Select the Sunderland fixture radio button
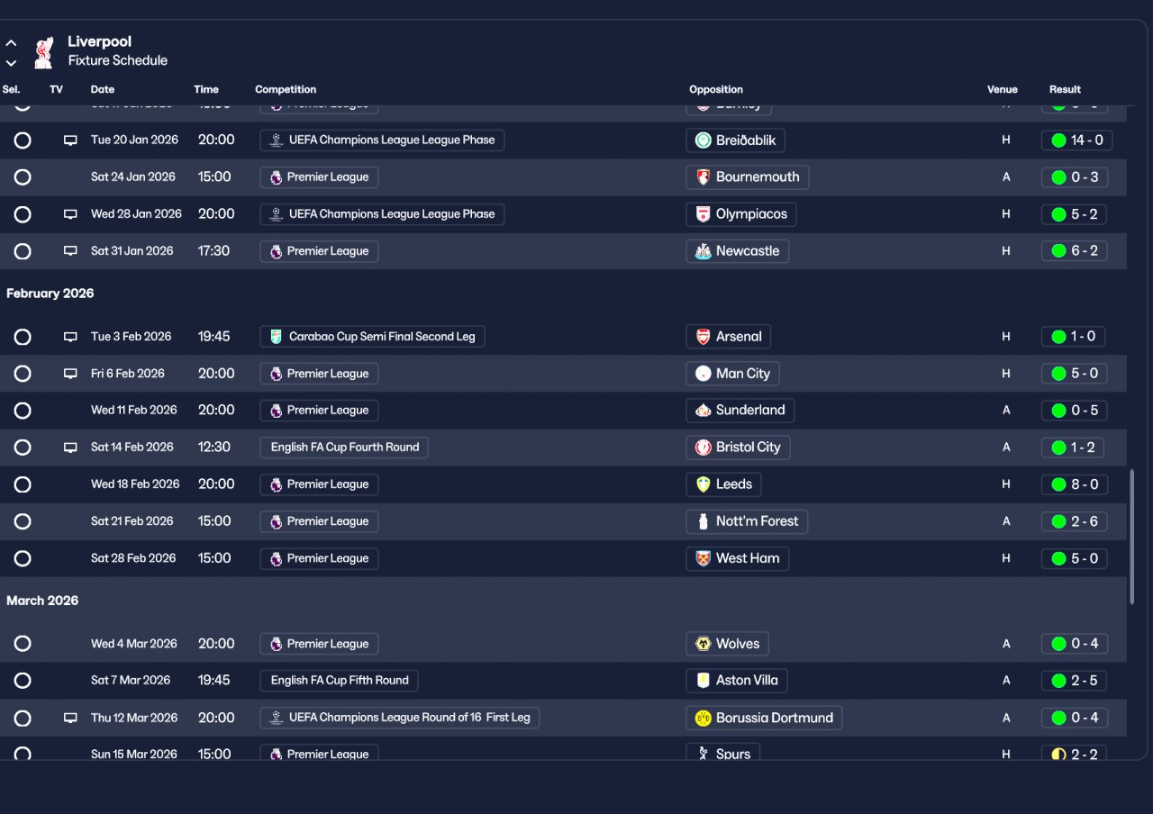The image size is (1153, 814). pyautogui.click(x=23, y=411)
